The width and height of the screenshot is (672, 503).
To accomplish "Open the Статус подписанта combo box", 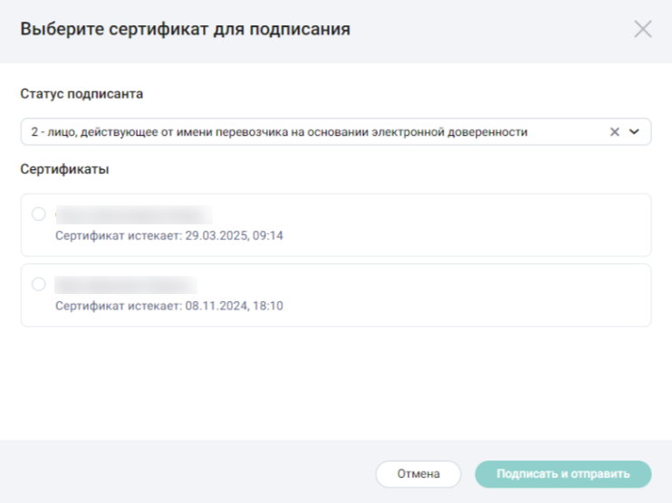I will pyautogui.click(x=336, y=132).
